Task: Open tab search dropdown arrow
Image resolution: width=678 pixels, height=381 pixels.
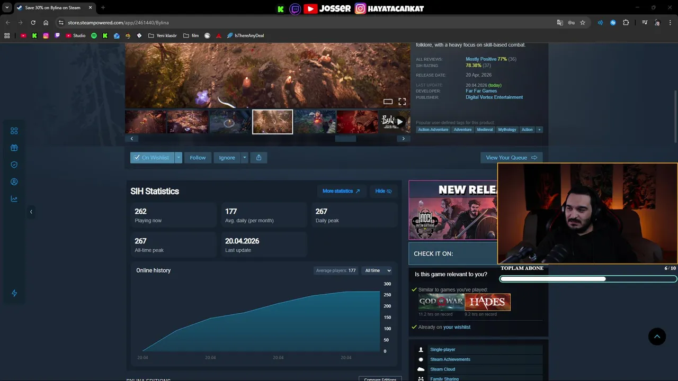Action: point(7,7)
